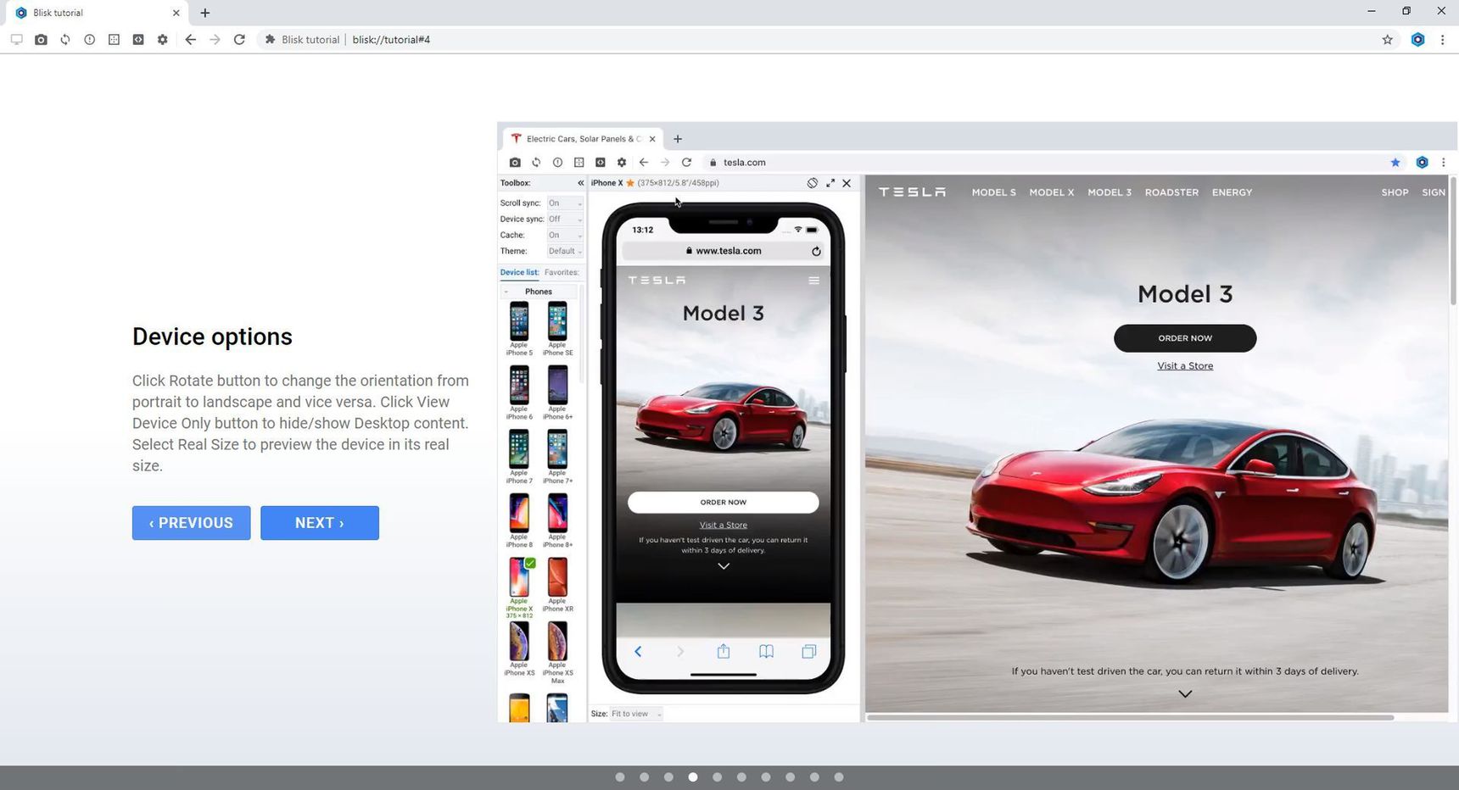Go back using the top toolbar arrow
1459x790 pixels.
190,40
